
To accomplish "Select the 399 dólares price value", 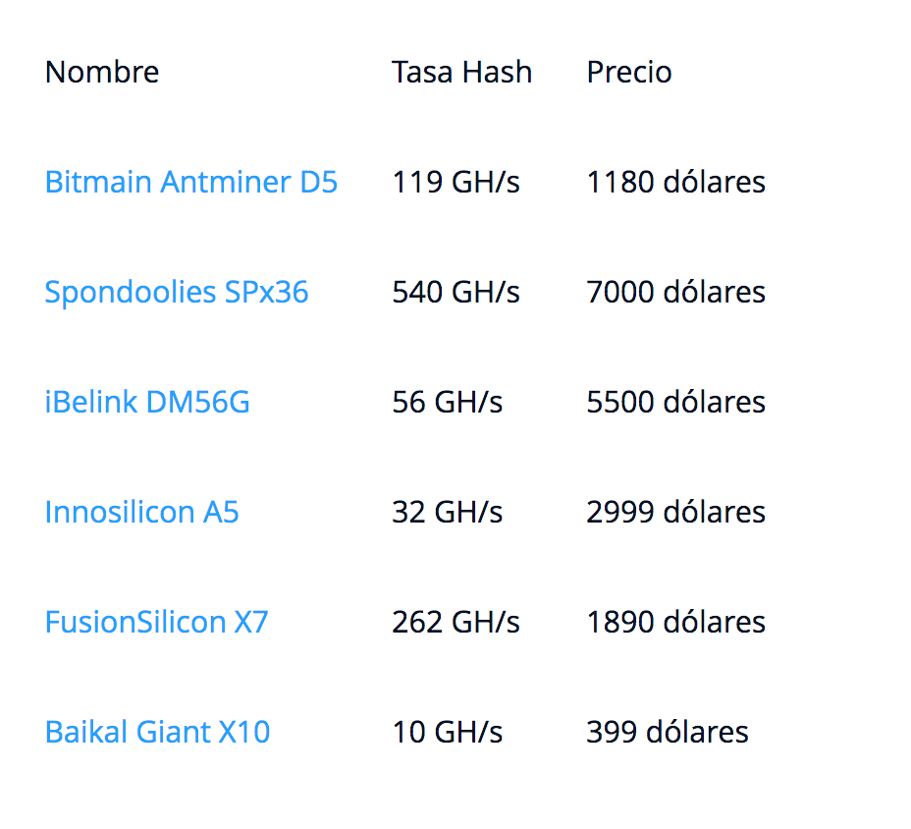I will pyautogui.click(x=667, y=732).
